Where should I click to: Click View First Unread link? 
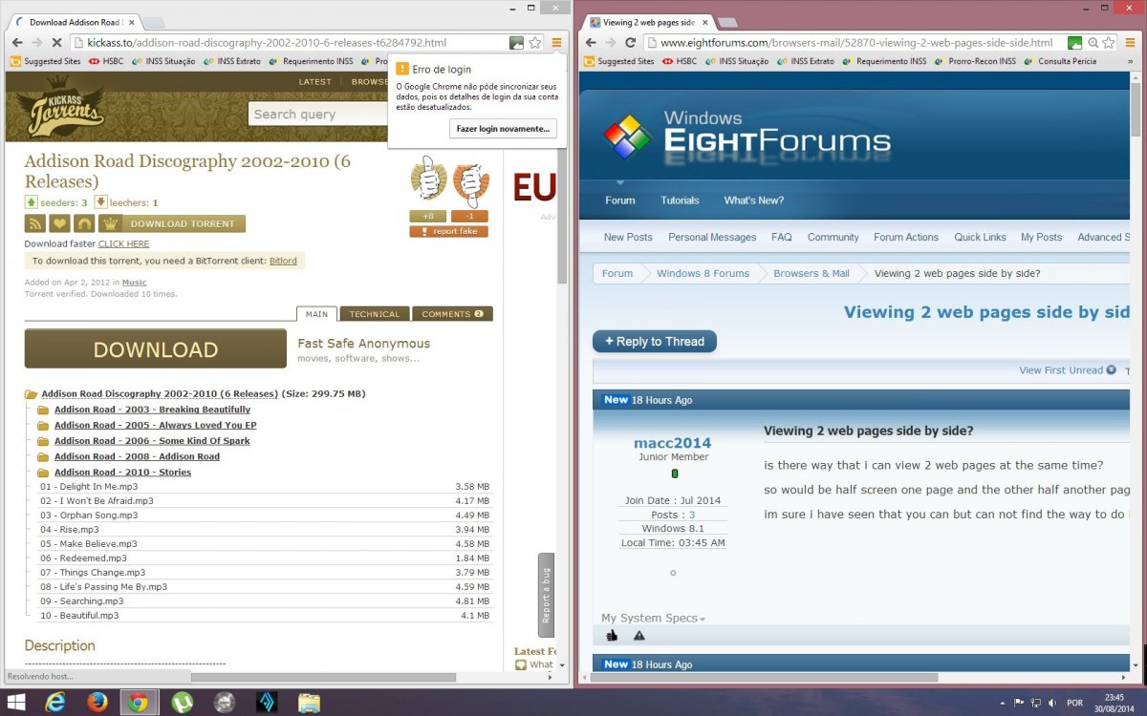[x=1061, y=370]
